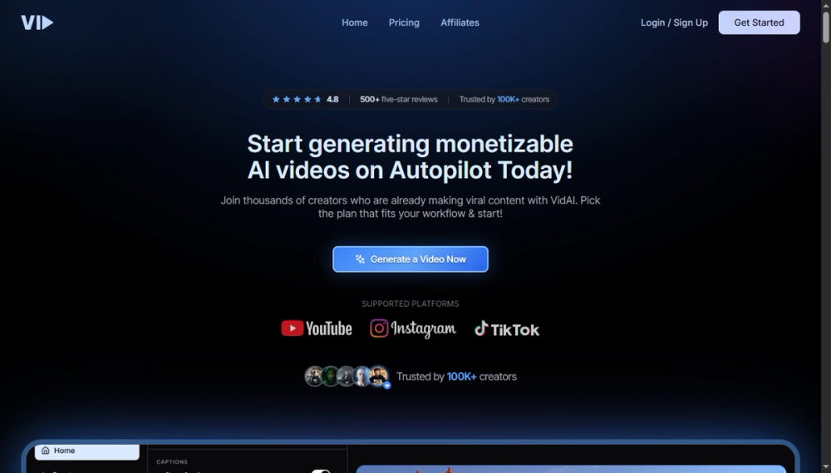Click the 4.8 rating value
The height and width of the screenshot is (473, 831).
coord(332,99)
